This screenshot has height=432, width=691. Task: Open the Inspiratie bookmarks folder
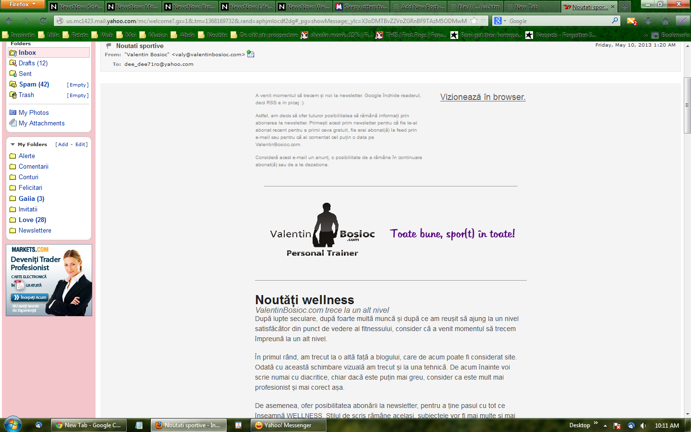coord(18,35)
